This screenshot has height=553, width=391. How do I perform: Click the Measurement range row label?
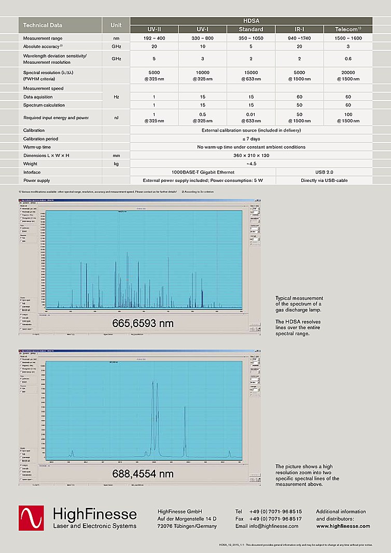(x=43, y=38)
